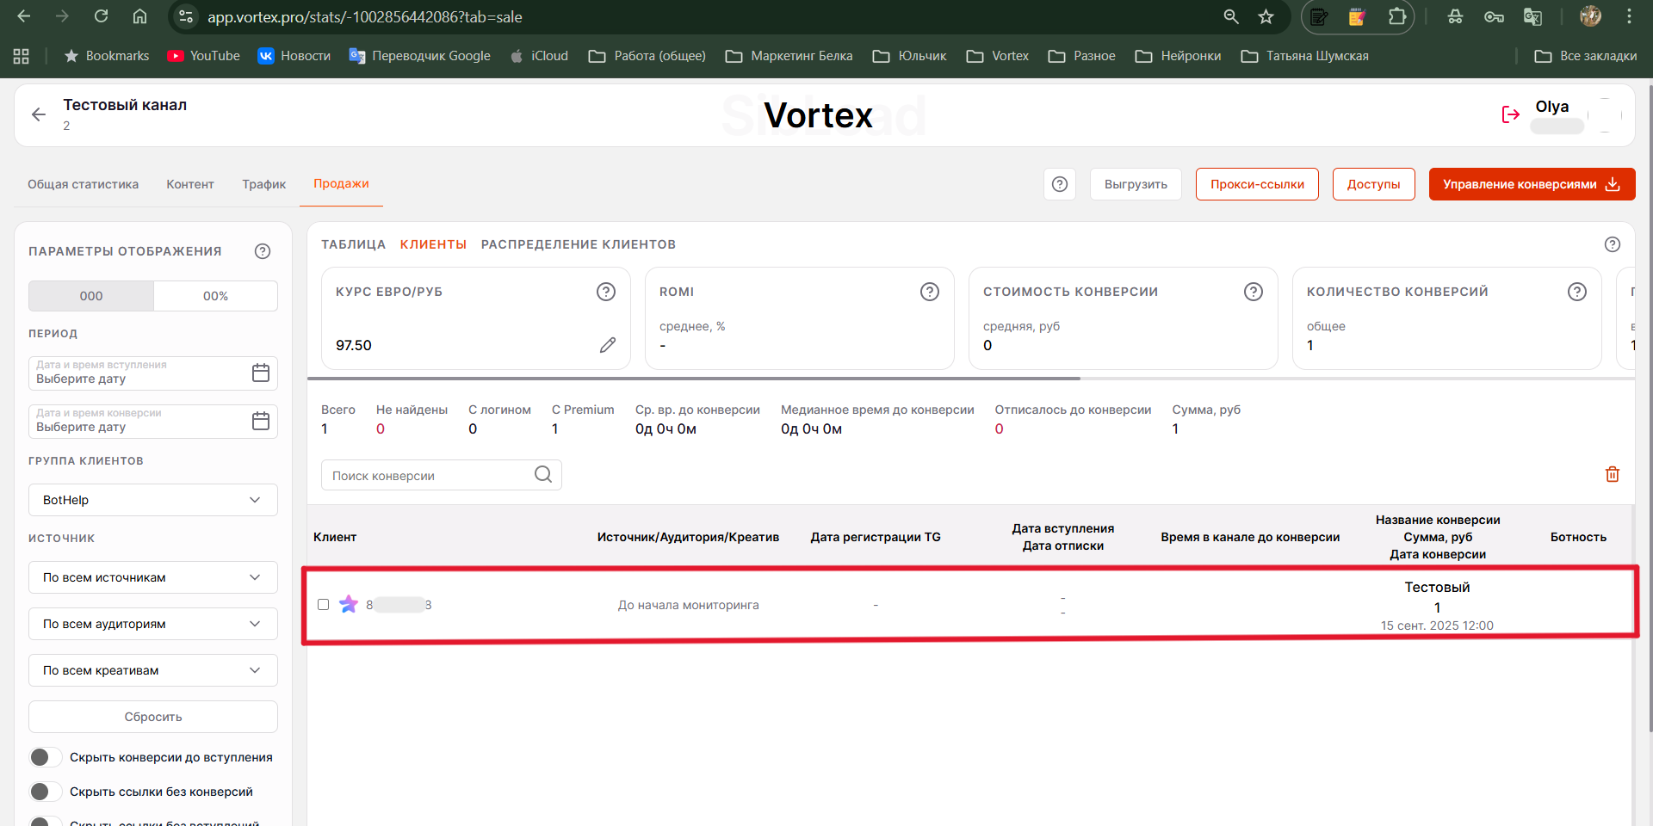Click the back arrow beside Тестовый канал
The height and width of the screenshot is (826, 1653).
39,114
